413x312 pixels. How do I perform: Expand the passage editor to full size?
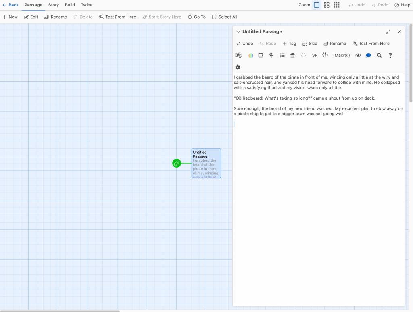pyautogui.click(x=388, y=32)
